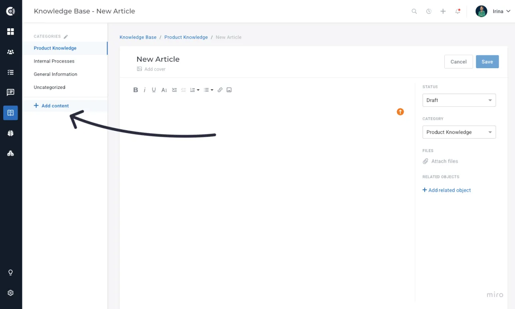Click the New Article title field

point(158,59)
